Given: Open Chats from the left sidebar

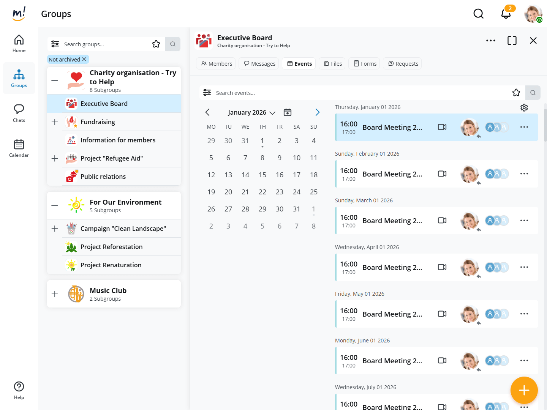Looking at the screenshot, I should coord(19,113).
